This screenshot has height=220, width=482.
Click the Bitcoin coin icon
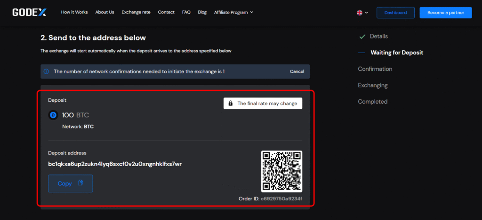pyautogui.click(x=53, y=115)
